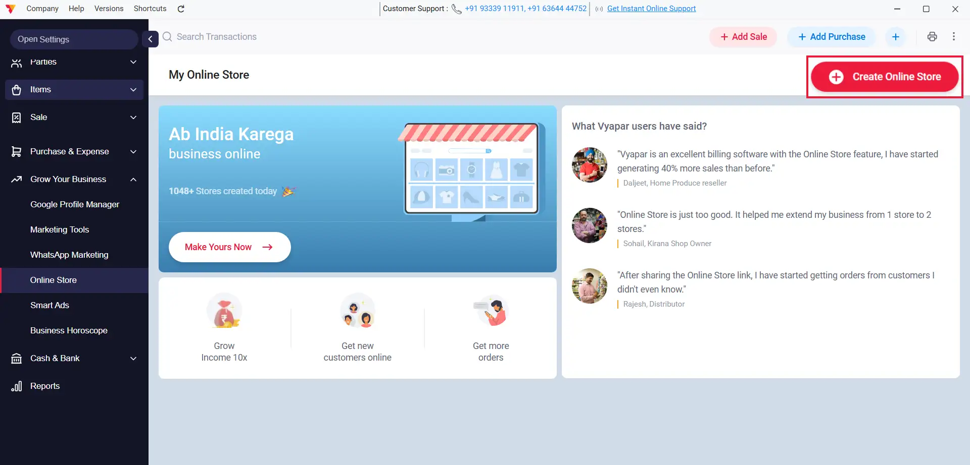970x465 pixels.
Task: Open the Get Instant Online Support link
Action: coord(651,9)
